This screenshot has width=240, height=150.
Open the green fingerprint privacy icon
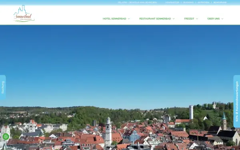[6, 136]
